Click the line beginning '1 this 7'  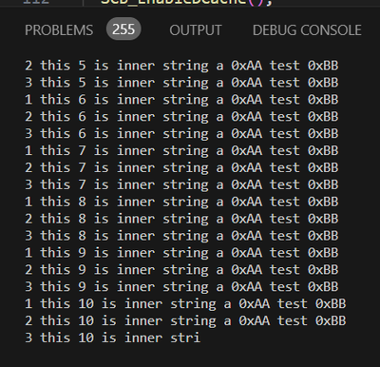[x=181, y=151]
